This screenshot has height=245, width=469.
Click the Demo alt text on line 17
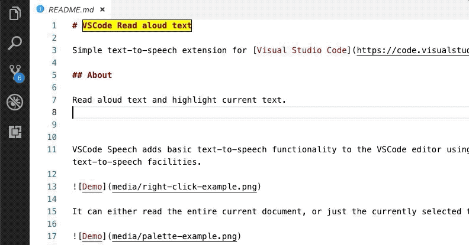point(92,237)
